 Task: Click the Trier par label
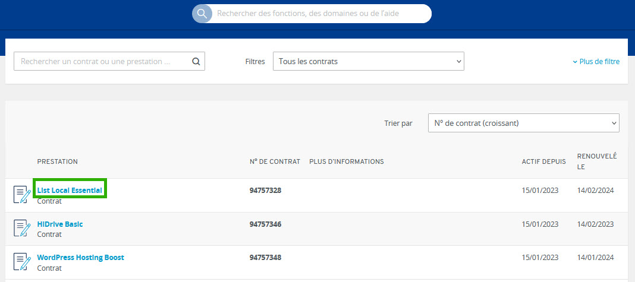click(x=398, y=123)
